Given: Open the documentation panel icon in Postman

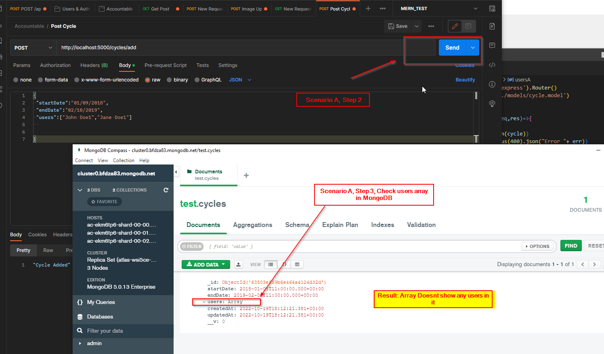Looking at the screenshot, I should [x=492, y=26].
